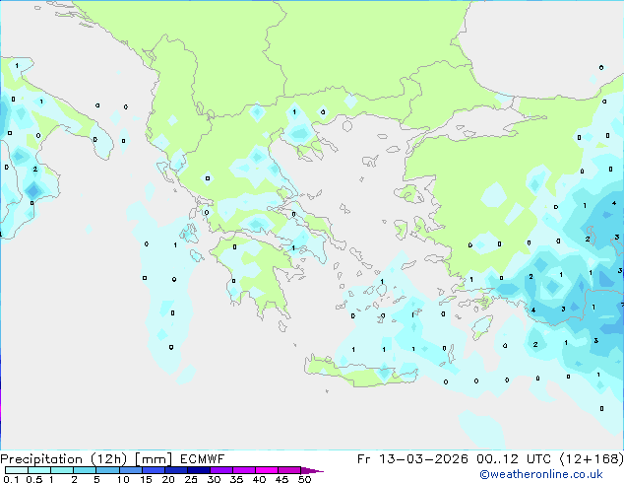Click the '0.1' legend scale label
Screen dimensions: 624x483
click(x=11, y=479)
